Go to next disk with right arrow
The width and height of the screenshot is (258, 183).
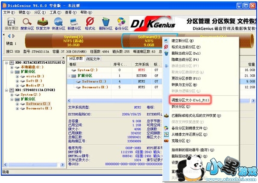14,36
